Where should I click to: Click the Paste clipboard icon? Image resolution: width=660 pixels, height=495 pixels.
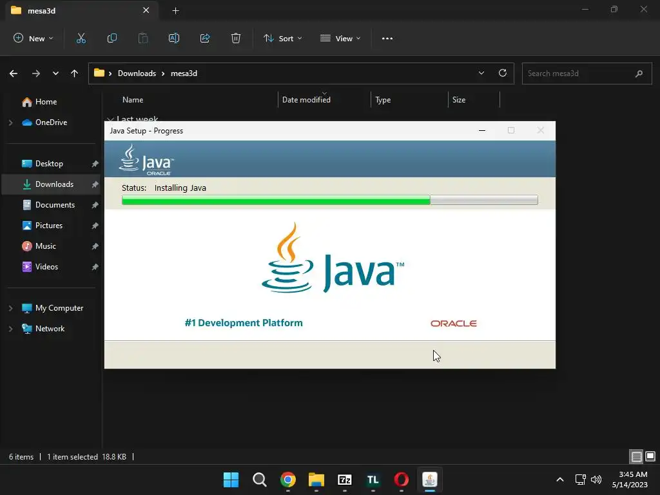pyautogui.click(x=143, y=38)
